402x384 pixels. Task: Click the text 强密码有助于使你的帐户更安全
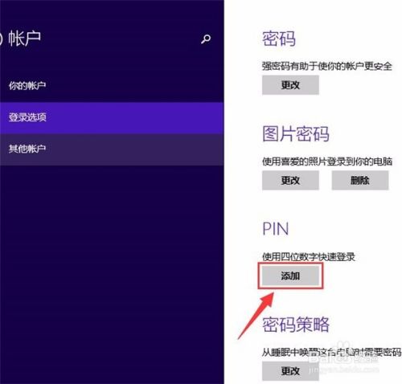[x=327, y=66]
